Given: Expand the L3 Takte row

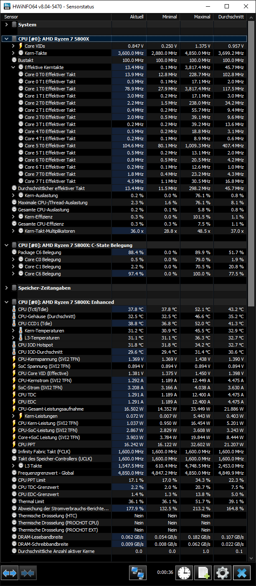Looking at the screenshot, I should tap(13, 466).
